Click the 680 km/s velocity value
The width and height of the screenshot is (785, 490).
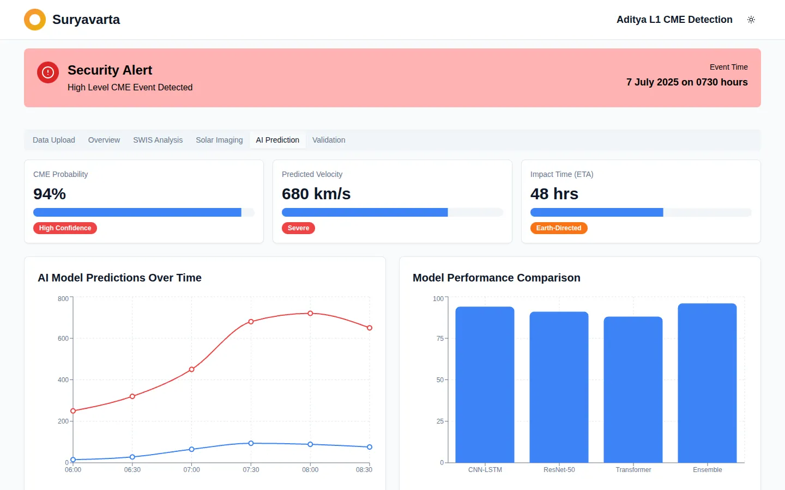pos(316,194)
